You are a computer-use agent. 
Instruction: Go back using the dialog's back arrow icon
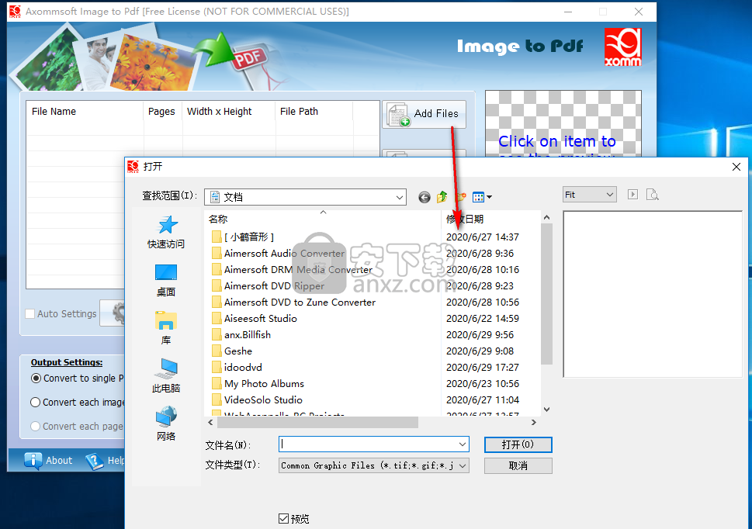(424, 197)
